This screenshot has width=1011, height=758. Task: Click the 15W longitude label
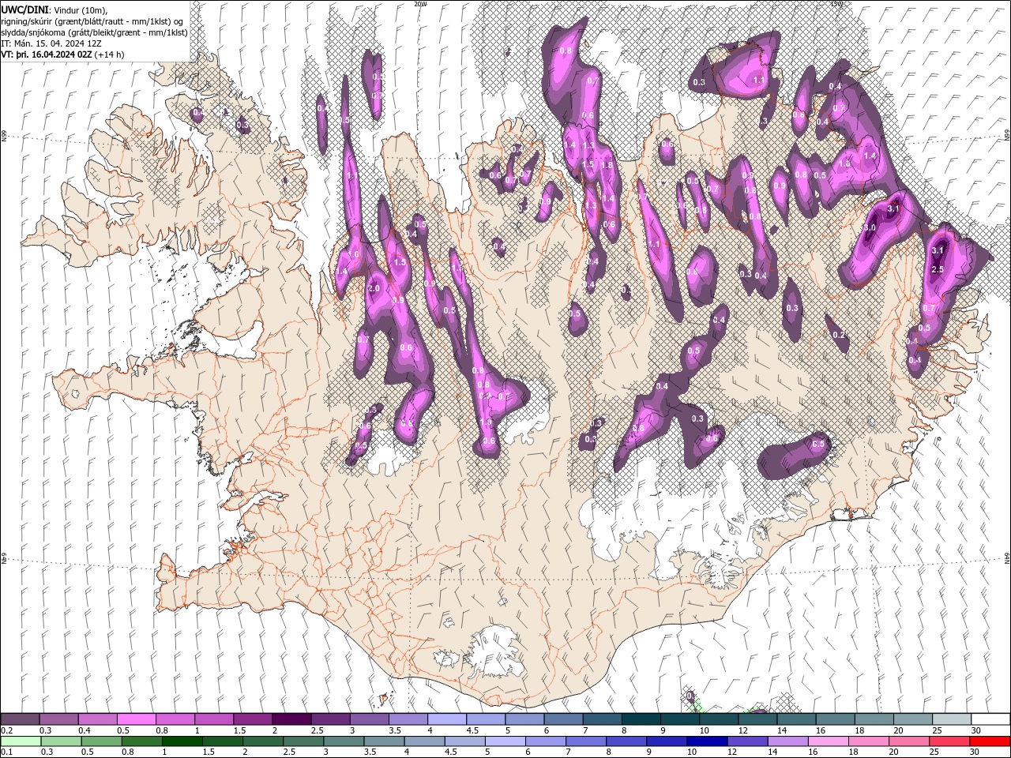[836, 4]
